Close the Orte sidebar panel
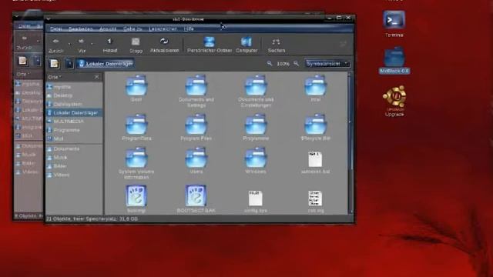Image resolution: width=493 pixels, height=277 pixels. pyautogui.click(x=97, y=77)
